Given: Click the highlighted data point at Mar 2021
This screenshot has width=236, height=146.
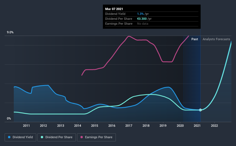Looking at the screenshot, I should (x=200, y=110).
